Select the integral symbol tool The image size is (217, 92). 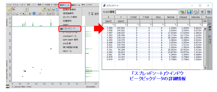point(37,14)
